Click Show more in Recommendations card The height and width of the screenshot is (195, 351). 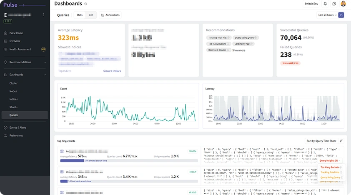pyautogui.click(x=238, y=50)
